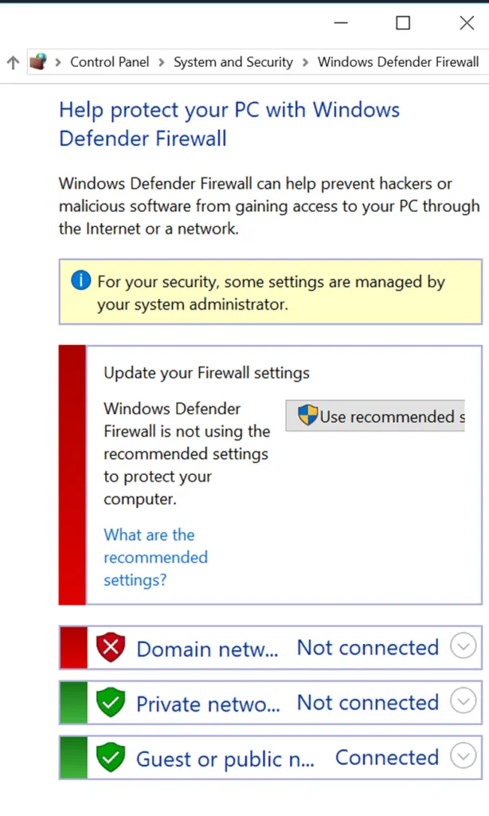This screenshot has width=489, height=816.
Task: Click the red X domain network status icon
Action: pyautogui.click(x=111, y=647)
